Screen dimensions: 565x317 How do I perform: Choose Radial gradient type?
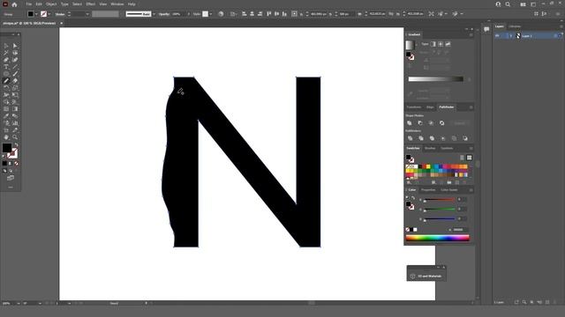coord(441,44)
